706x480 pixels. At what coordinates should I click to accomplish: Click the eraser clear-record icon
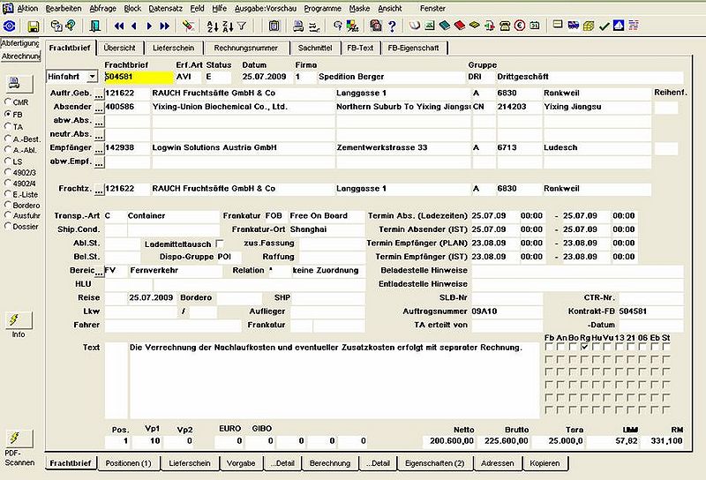pyautogui.click(x=188, y=26)
